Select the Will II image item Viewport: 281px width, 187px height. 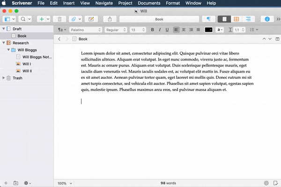(27, 71)
